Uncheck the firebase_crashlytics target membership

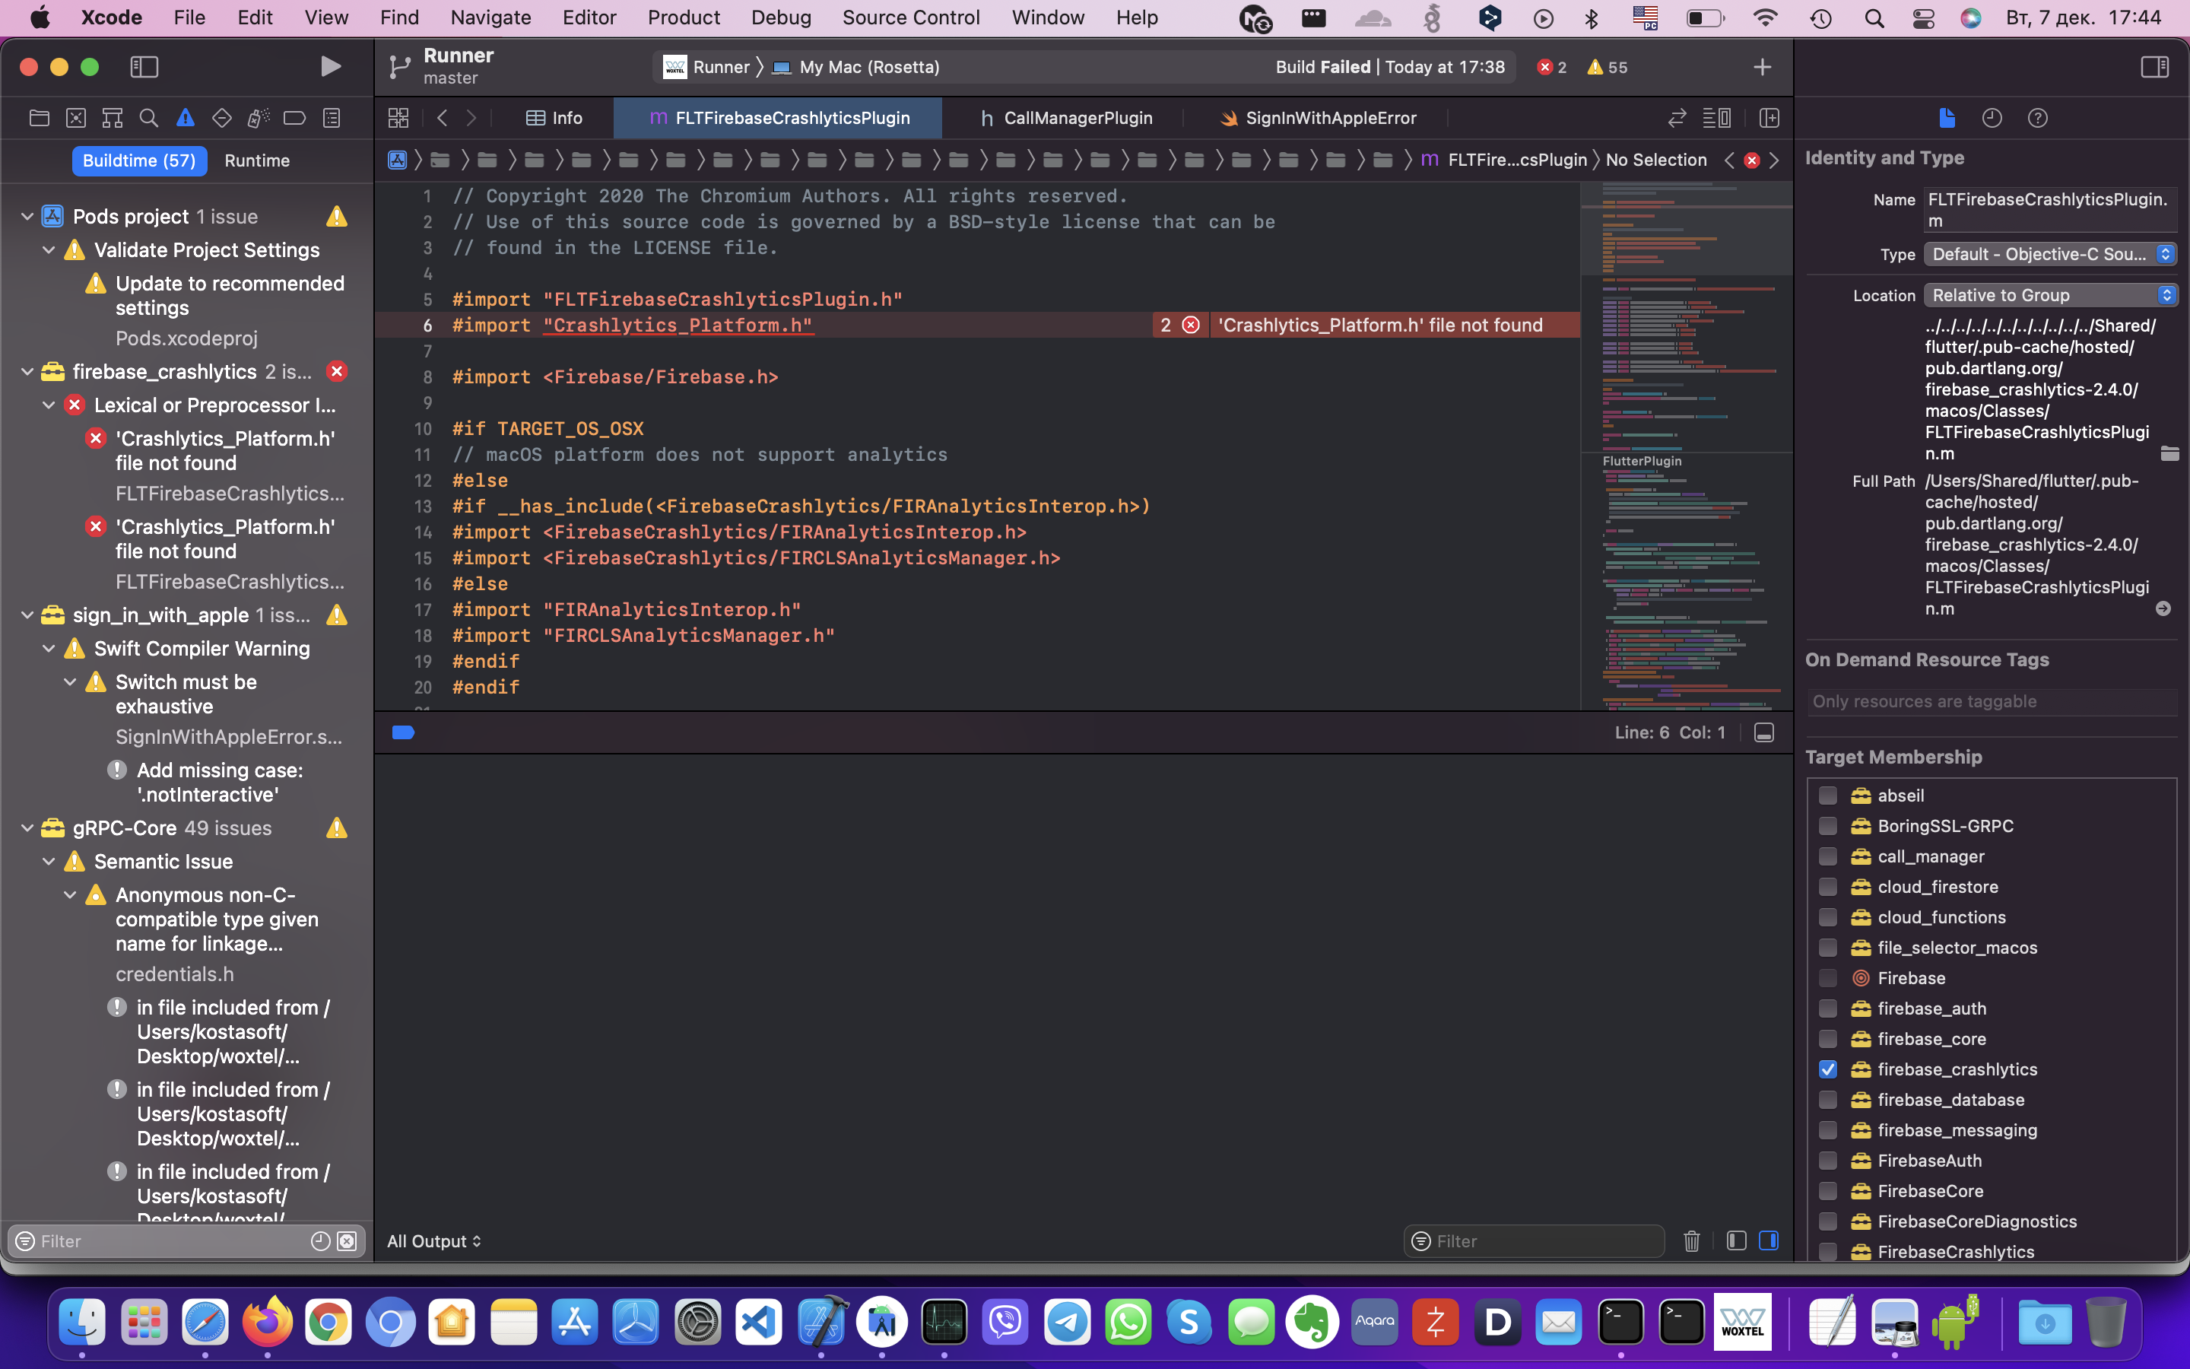coord(1828,1069)
